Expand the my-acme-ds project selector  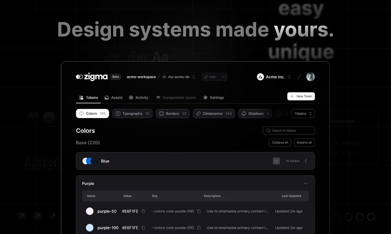pyautogui.click(x=179, y=77)
